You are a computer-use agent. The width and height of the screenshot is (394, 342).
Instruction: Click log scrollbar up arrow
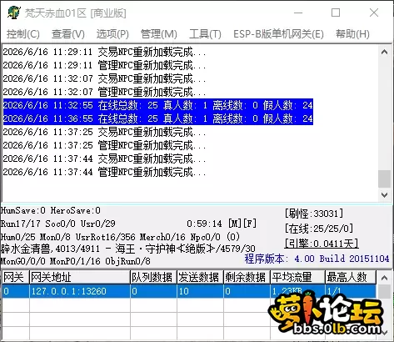click(384, 52)
